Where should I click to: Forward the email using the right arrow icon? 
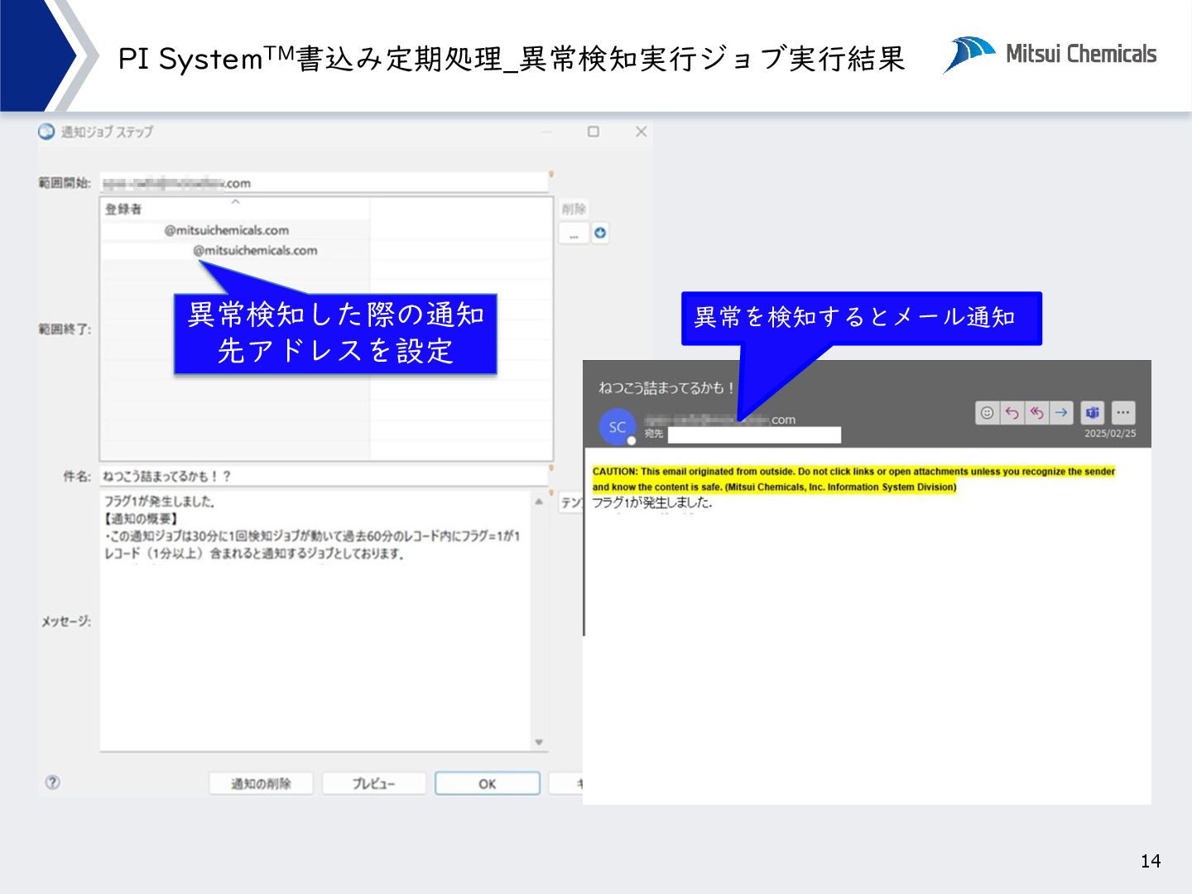1061,412
